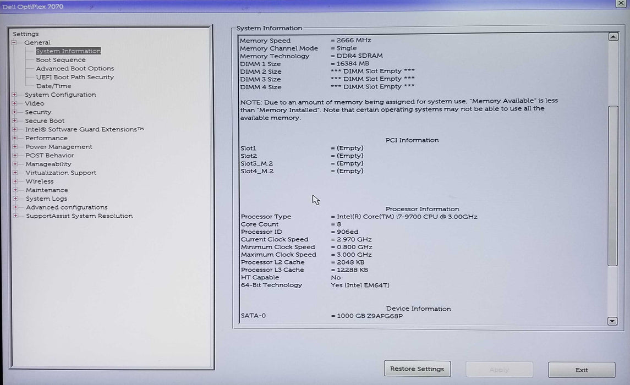
Task: Select SupportAssist System Resolution label
Action: pyautogui.click(x=79, y=216)
